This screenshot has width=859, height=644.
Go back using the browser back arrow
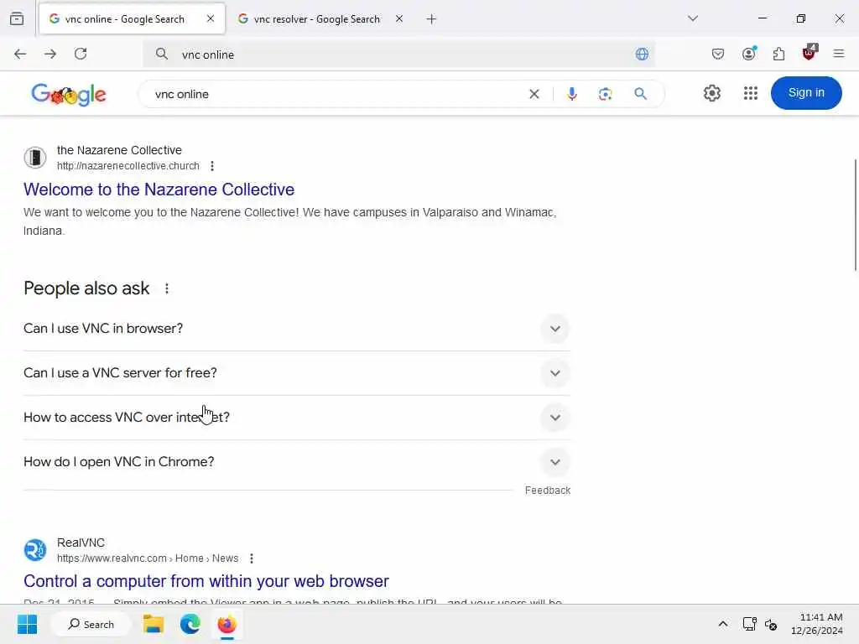pyautogui.click(x=20, y=54)
